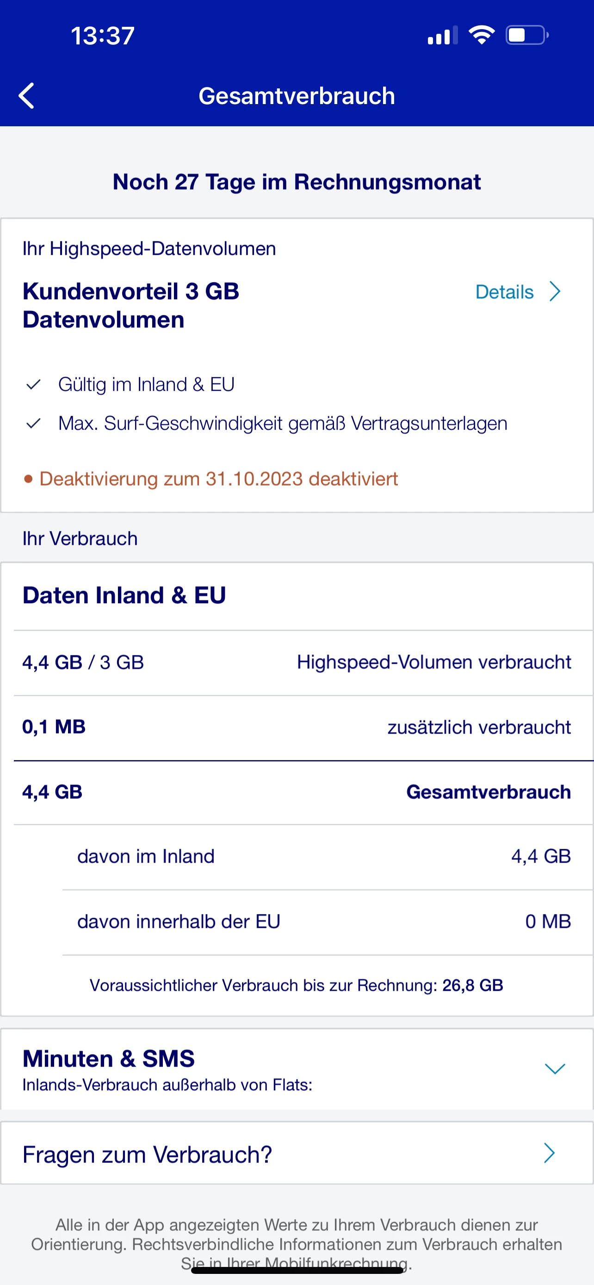Screen dimensions: 594x1285
Task: Tap the Wi-Fi status icon
Action: pos(481,35)
